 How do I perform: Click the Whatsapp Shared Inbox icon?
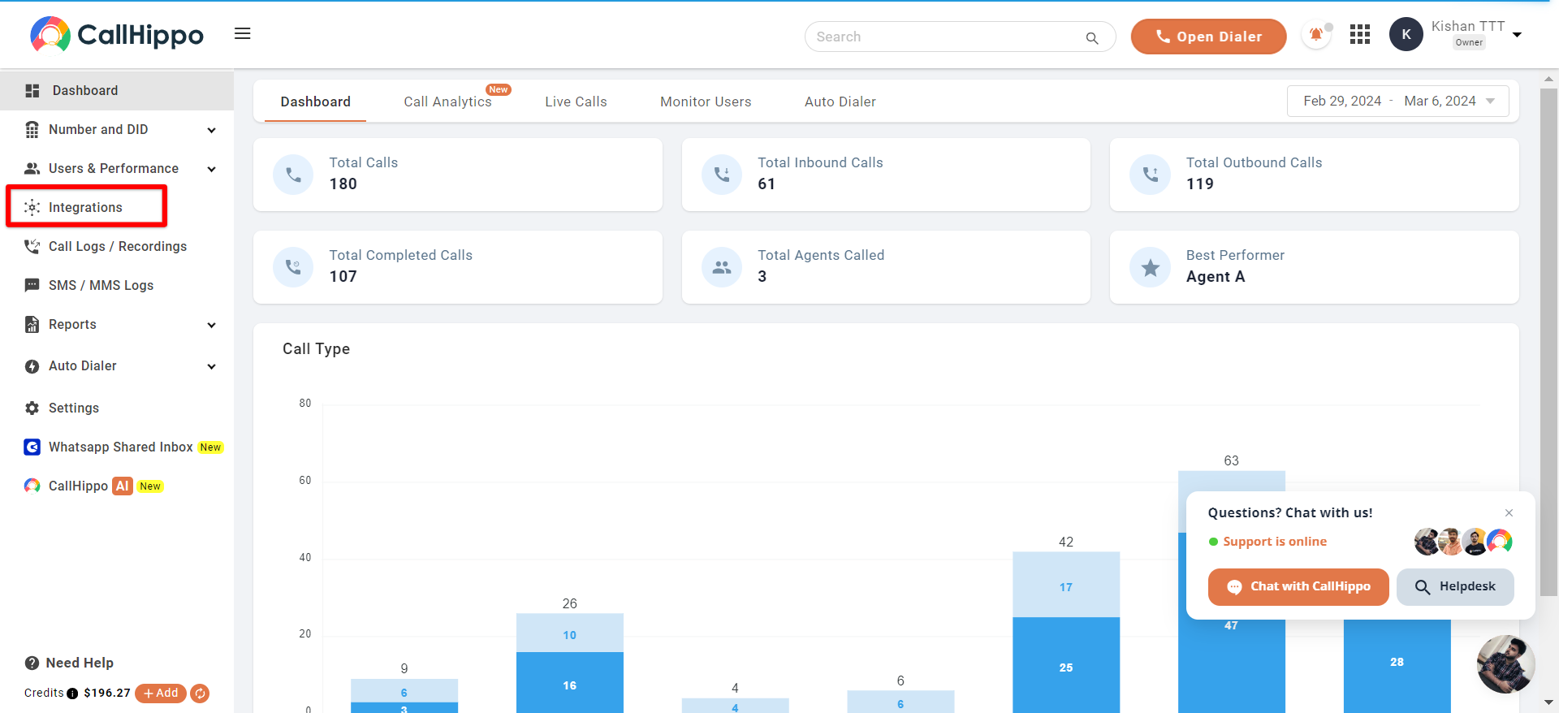pyautogui.click(x=32, y=447)
